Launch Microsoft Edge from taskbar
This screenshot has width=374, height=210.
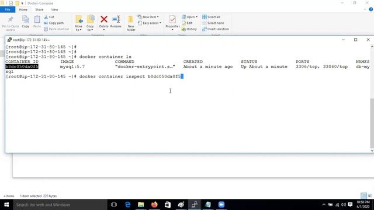tap(127, 205)
